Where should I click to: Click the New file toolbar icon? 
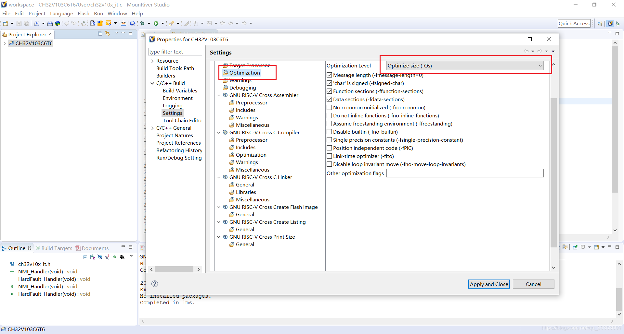6,23
